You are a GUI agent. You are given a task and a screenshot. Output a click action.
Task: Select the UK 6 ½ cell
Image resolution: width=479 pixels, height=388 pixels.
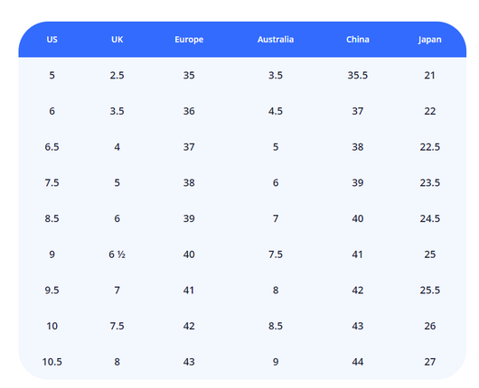117,254
